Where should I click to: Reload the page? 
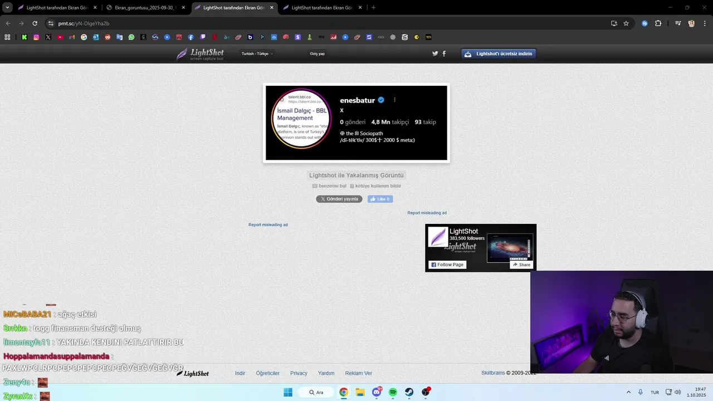pos(35,23)
